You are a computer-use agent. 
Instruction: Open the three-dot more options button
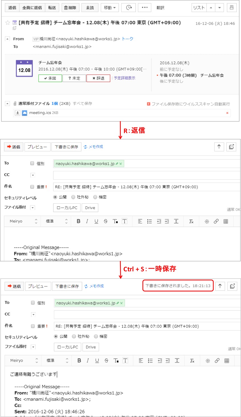(x=145, y=8)
